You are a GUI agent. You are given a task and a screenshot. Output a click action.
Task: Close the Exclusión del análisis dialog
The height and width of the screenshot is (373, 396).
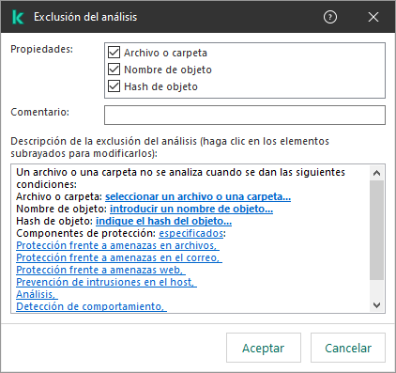point(373,17)
